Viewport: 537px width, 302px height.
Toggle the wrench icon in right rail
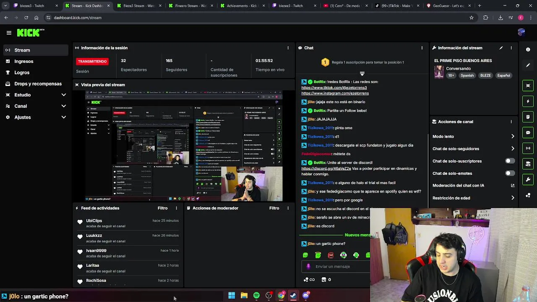(528, 180)
